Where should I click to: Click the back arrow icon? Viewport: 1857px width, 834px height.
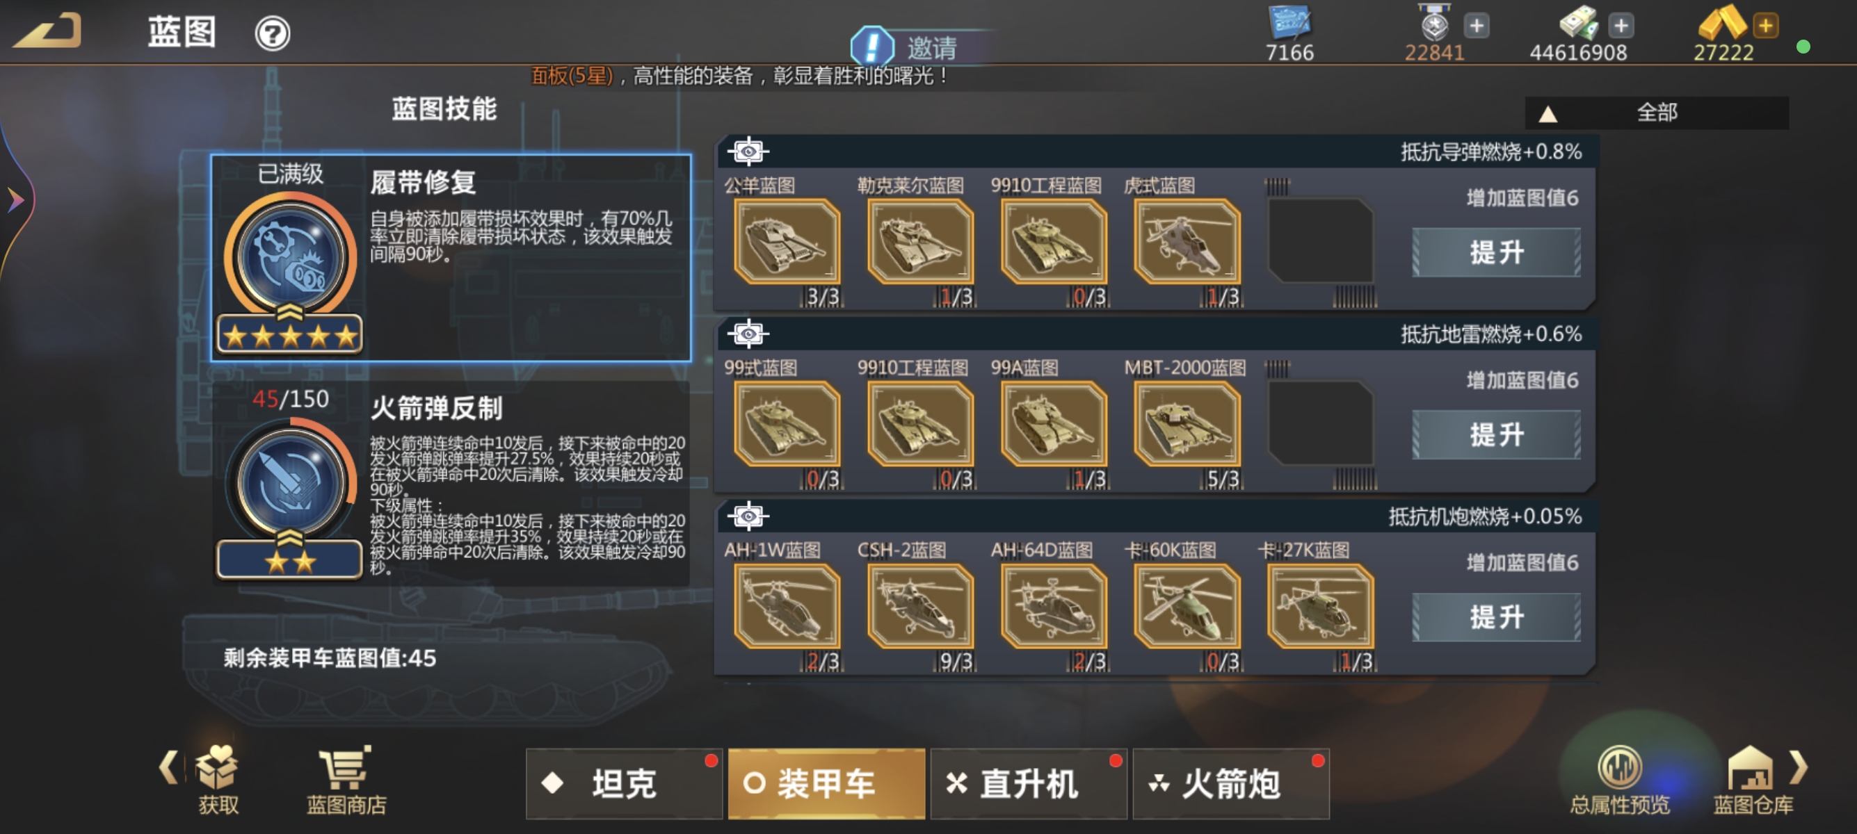pyautogui.click(x=47, y=31)
